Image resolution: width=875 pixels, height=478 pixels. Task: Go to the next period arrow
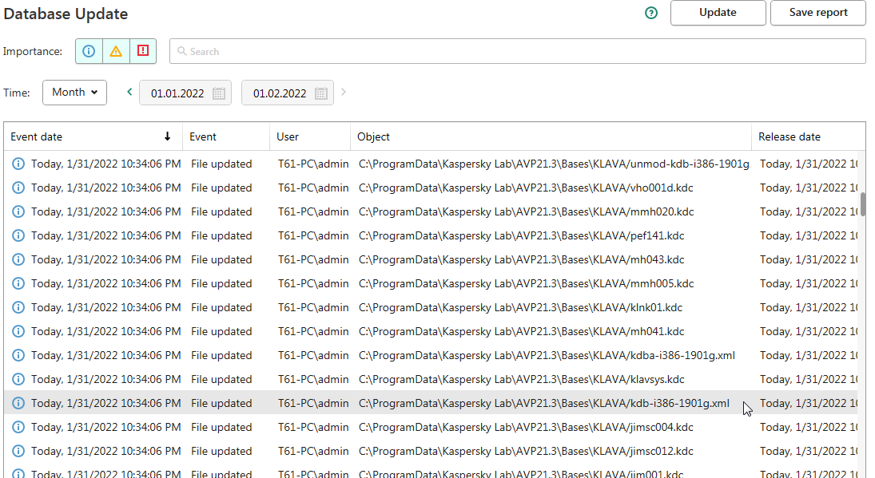click(343, 92)
